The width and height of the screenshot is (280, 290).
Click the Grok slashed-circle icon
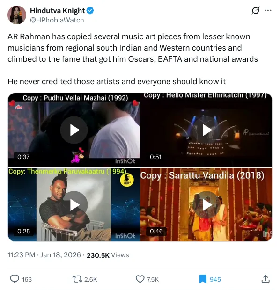(x=256, y=11)
